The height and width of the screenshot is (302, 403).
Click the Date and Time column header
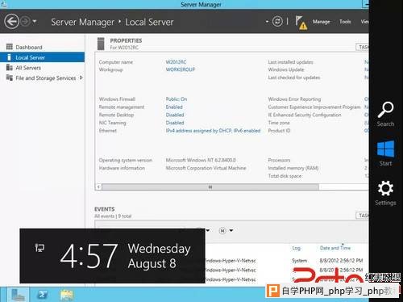tap(335, 248)
